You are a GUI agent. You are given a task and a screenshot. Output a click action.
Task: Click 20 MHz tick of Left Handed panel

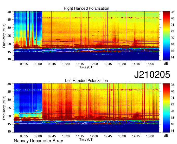(9, 116)
